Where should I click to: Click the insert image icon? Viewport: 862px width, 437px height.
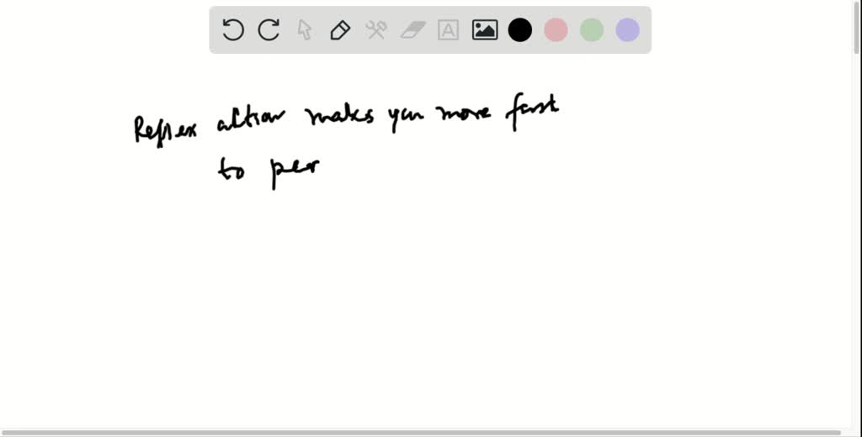485,30
